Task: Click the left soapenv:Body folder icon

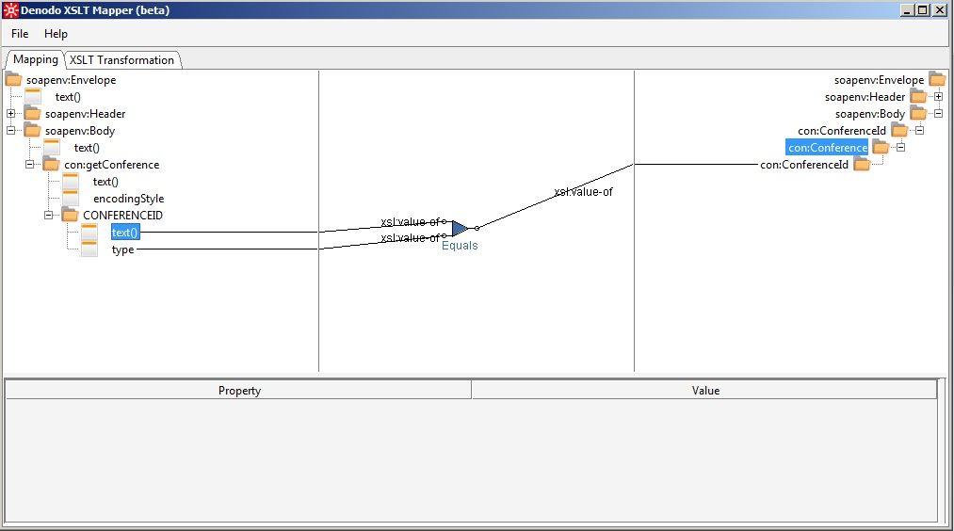Action: [32, 131]
